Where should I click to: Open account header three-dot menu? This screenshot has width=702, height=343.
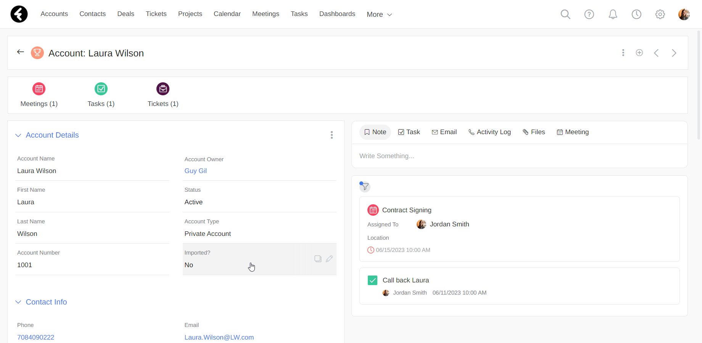coord(623,53)
